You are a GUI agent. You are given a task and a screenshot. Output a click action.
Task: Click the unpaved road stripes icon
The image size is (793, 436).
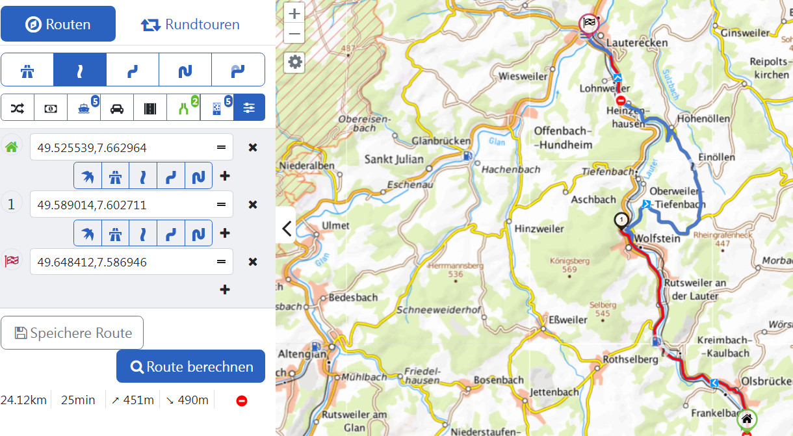[x=150, y=108]
